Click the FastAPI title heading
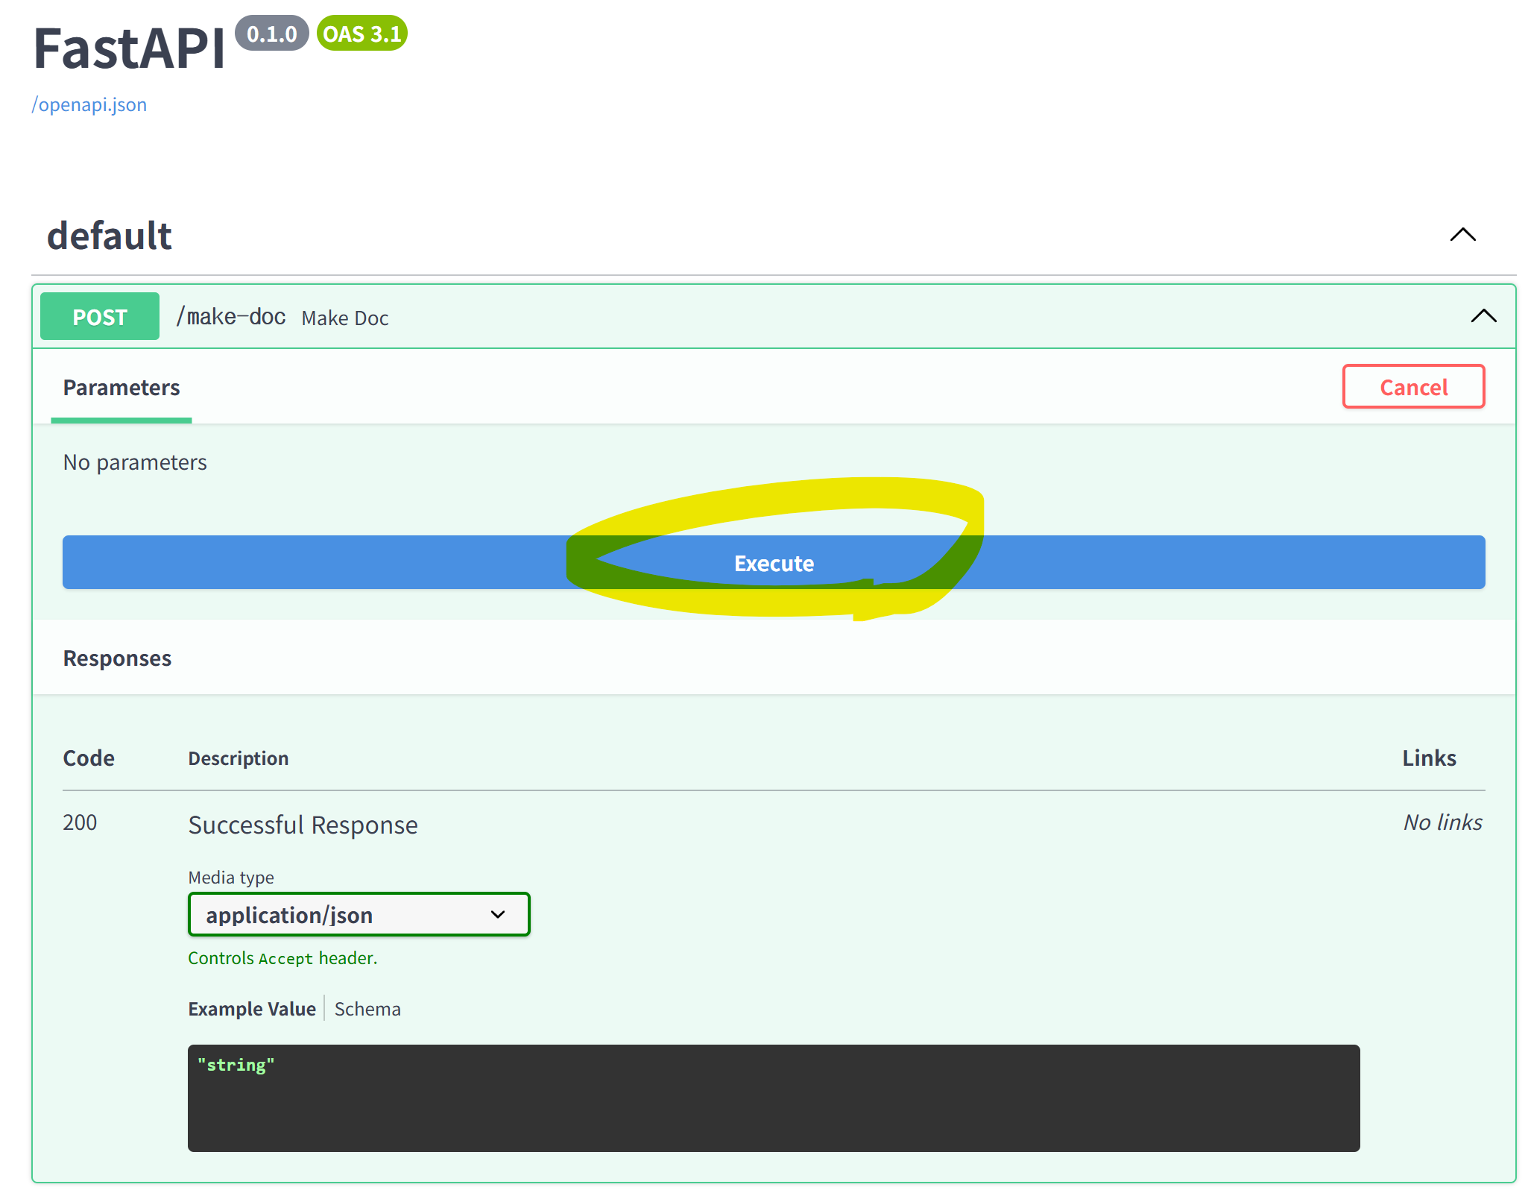1528x1196 pixels. (129, 49)
